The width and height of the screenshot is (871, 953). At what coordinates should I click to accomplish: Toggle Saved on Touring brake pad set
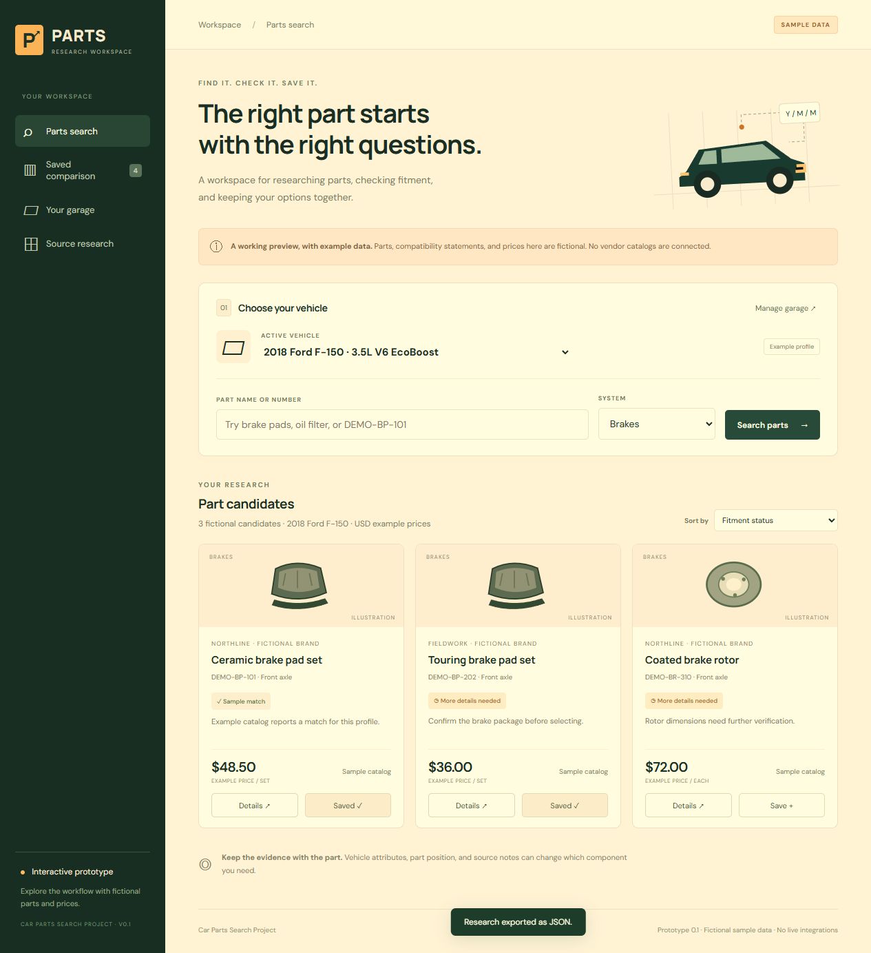click(565, 806)
